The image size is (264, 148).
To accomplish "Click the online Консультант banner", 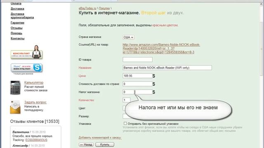I will pyautogui.click(x=26, y=52).
